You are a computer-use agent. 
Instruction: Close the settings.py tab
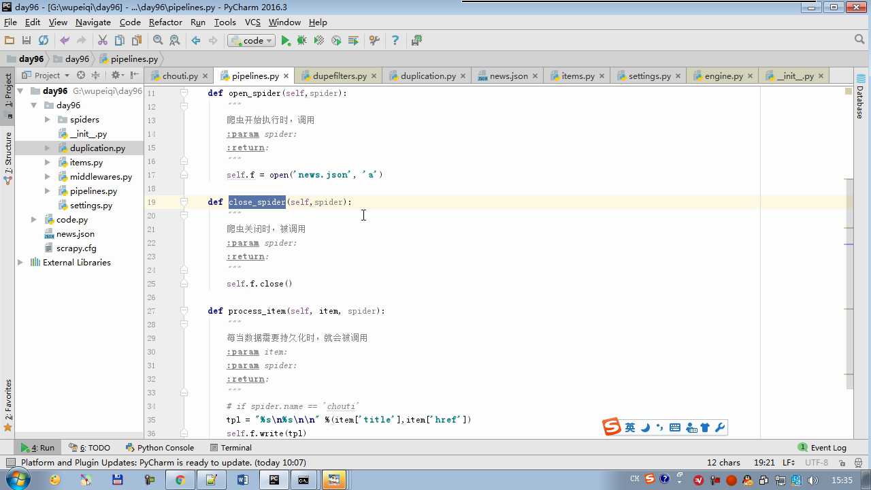(x=679, y=76)
